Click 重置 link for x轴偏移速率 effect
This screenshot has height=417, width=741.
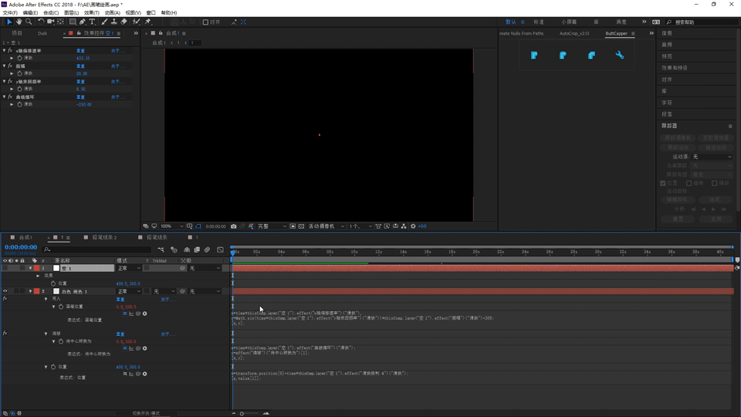[80, 51]
